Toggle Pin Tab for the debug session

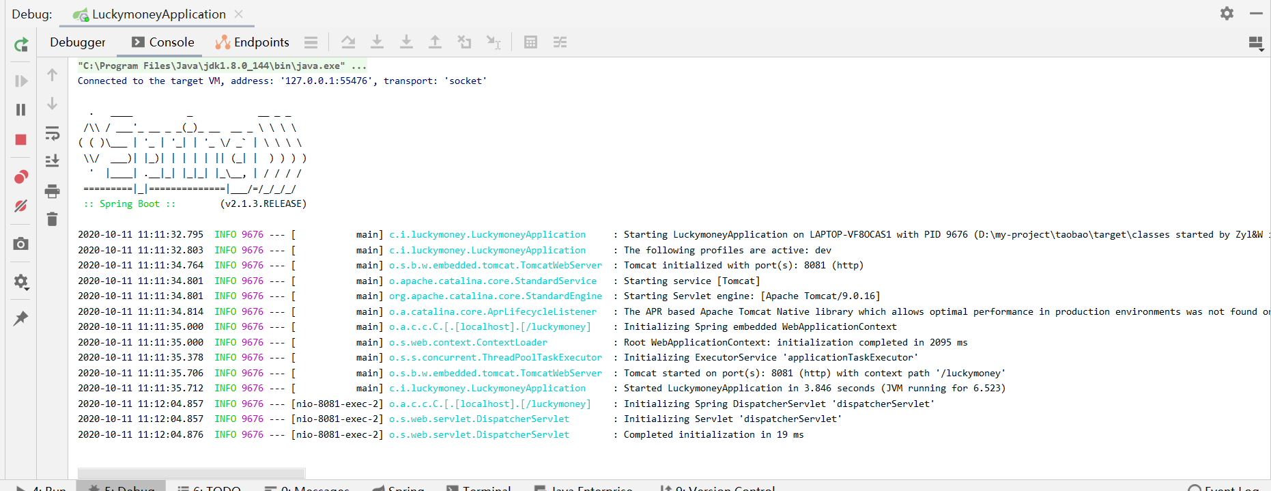pyautogui.click(x=21, y=318)
